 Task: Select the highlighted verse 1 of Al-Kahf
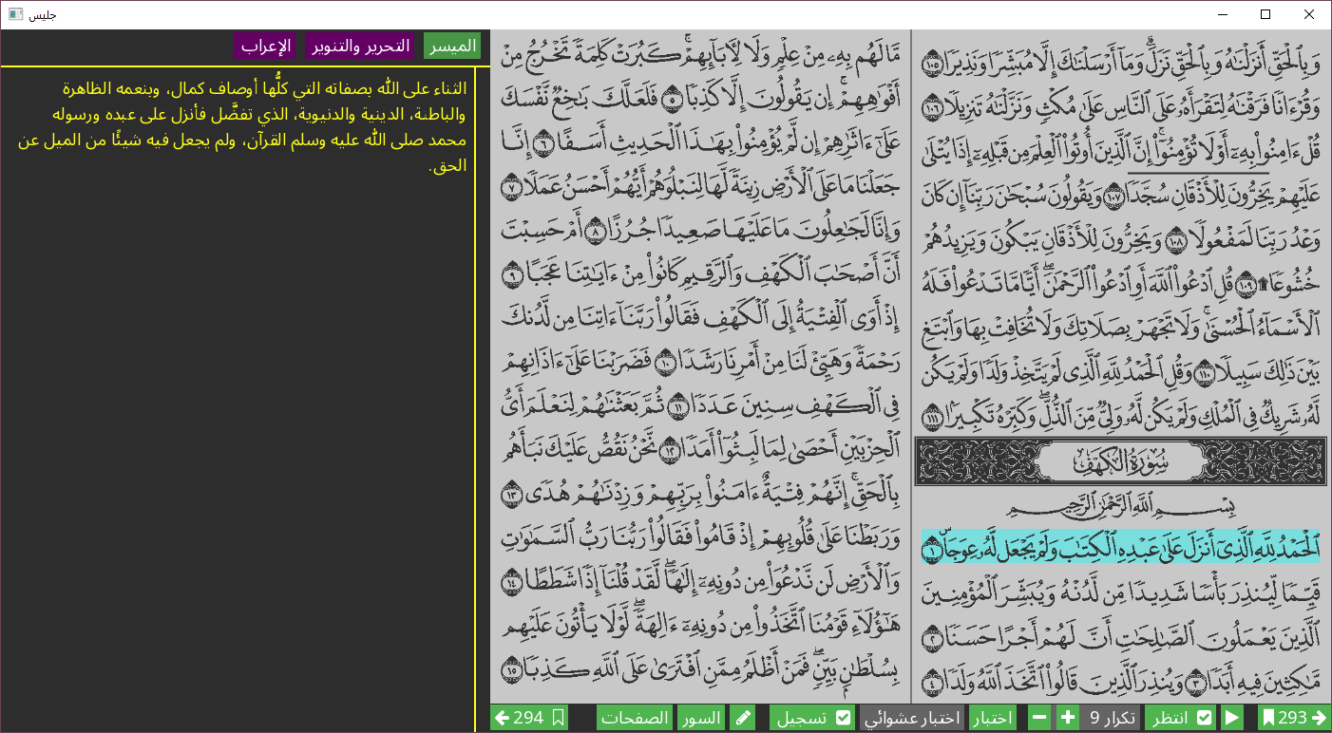[1121, 547]
